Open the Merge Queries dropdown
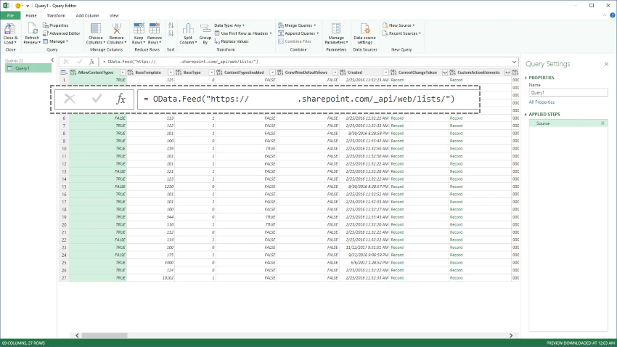Viewport: 617px width, 347px height. pyautogui.click(x=297, y=25)
